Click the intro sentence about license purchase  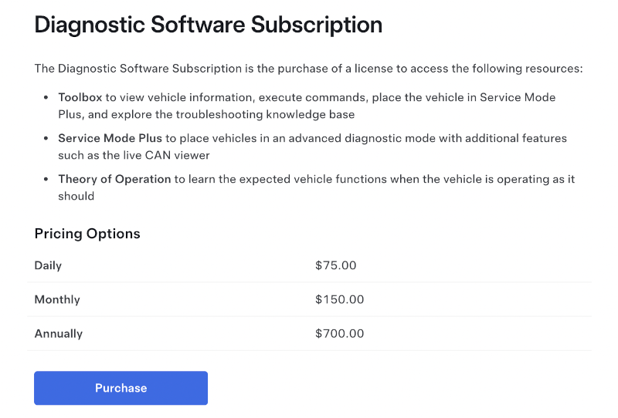308,69
